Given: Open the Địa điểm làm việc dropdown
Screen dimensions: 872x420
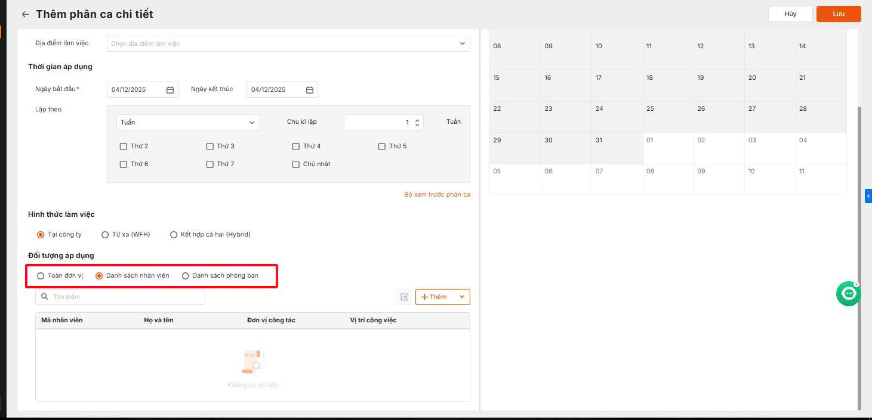Looking at the screenshot, I should pyautogui.click(x=288, y=43).
